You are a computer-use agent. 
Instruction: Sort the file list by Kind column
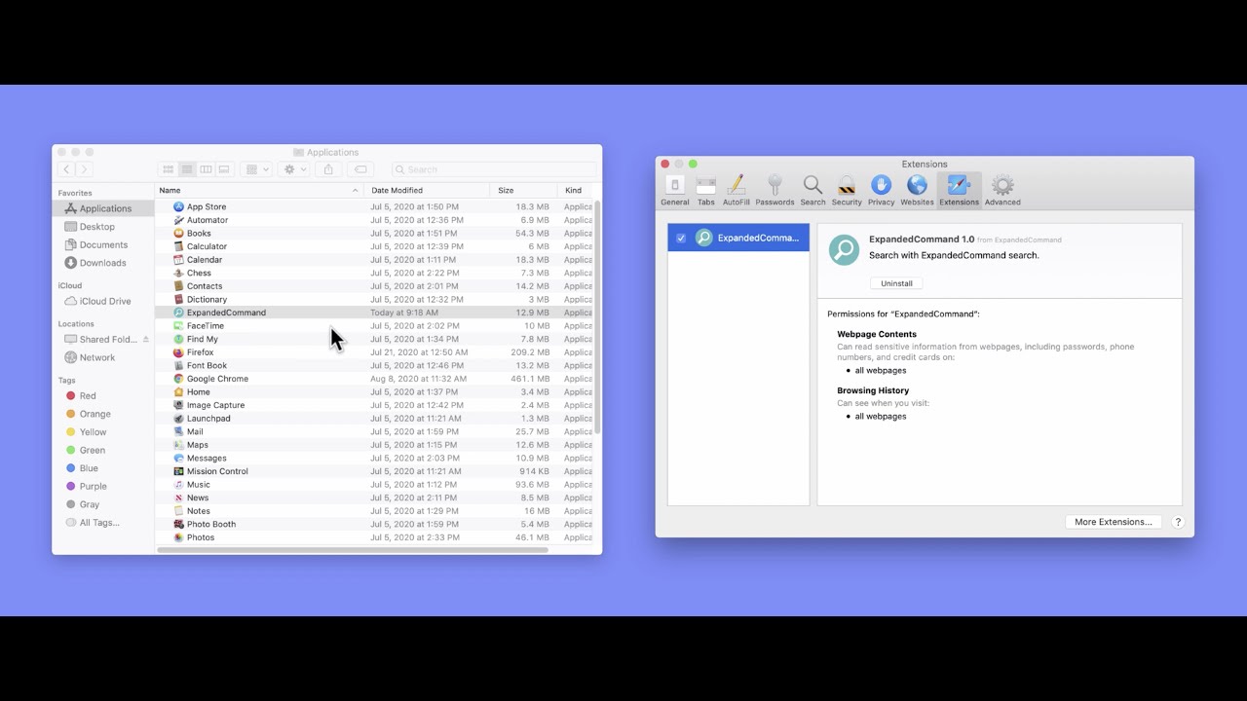pos(576,191)
